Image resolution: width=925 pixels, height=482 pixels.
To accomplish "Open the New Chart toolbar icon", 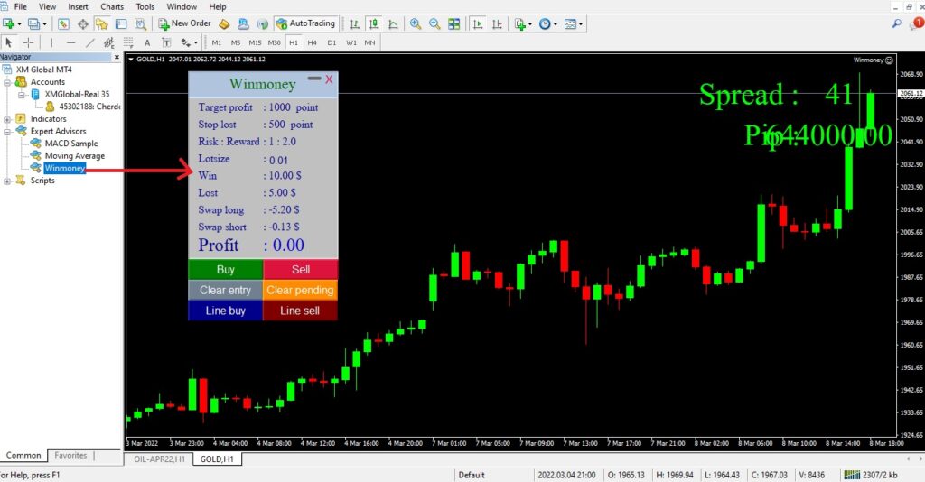I will (8, 23).
